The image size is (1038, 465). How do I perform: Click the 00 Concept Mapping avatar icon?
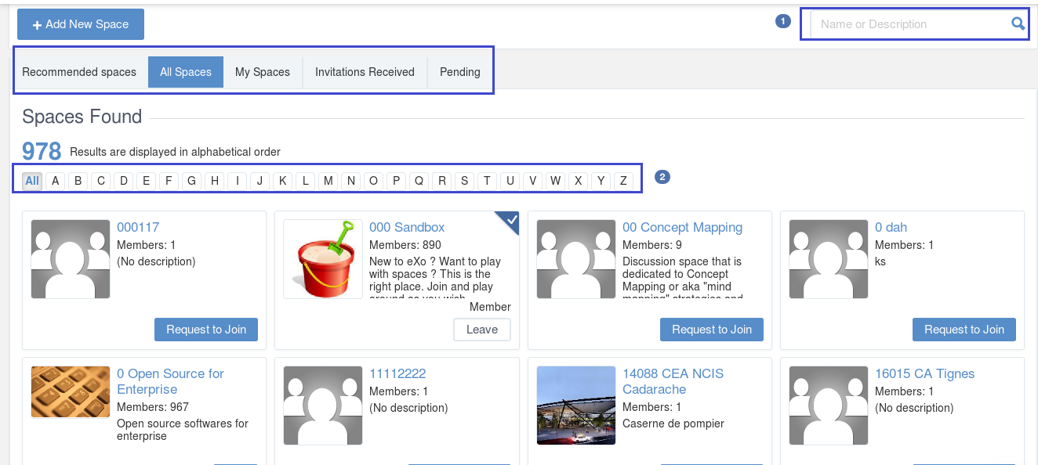[576, 259]
